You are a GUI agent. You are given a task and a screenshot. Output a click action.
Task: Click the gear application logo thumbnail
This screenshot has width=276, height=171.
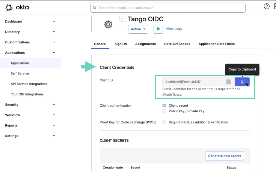[x=108, y=25]
